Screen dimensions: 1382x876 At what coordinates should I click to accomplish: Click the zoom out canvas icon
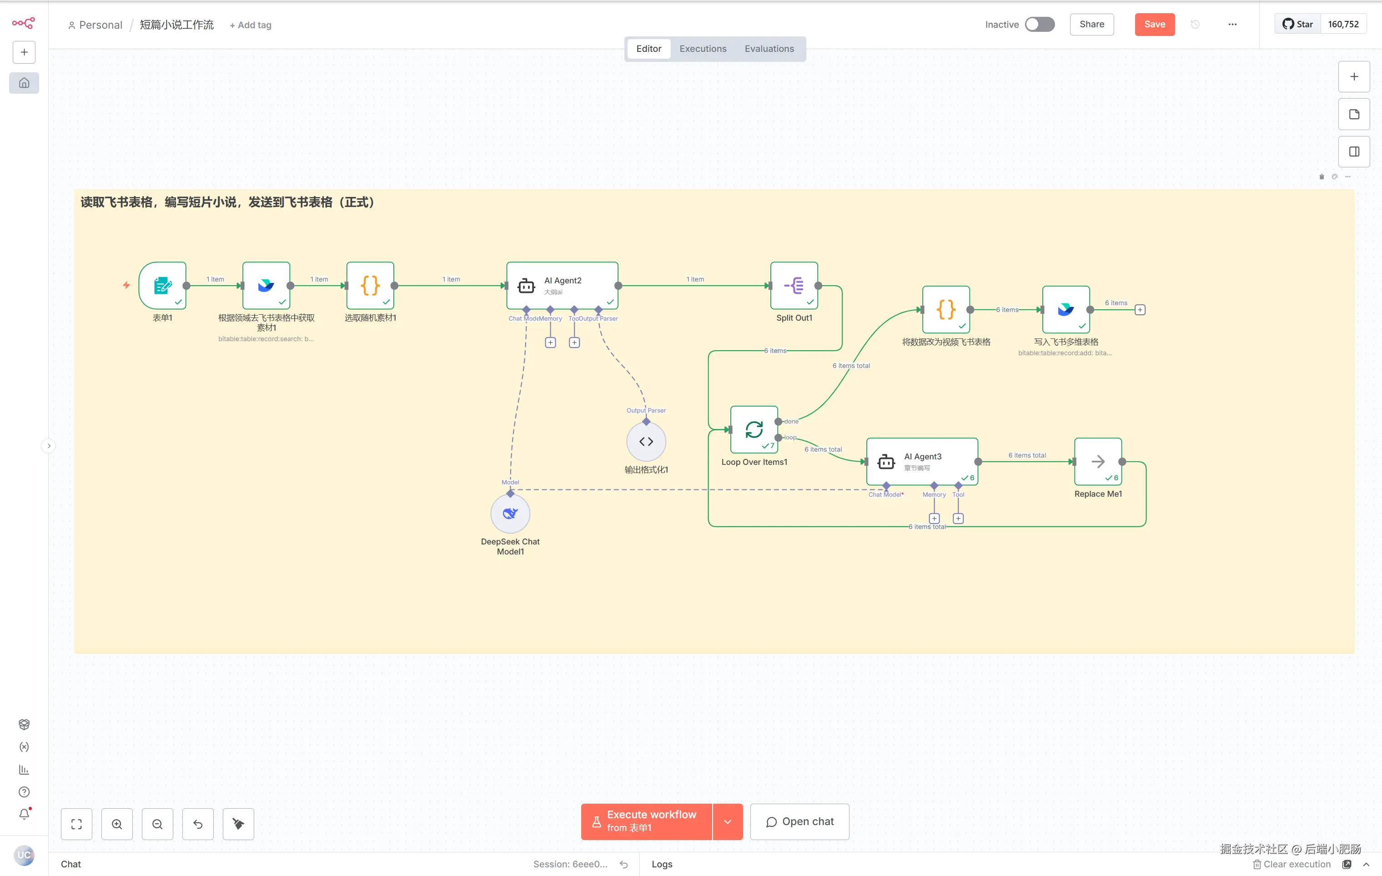157,824
